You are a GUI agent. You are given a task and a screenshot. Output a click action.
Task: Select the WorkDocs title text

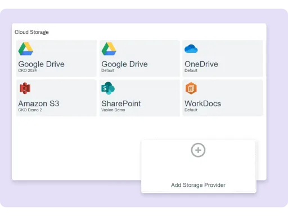coord(202,103)
